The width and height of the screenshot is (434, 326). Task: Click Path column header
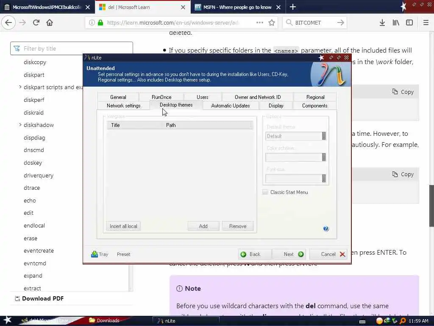point(208,125)
